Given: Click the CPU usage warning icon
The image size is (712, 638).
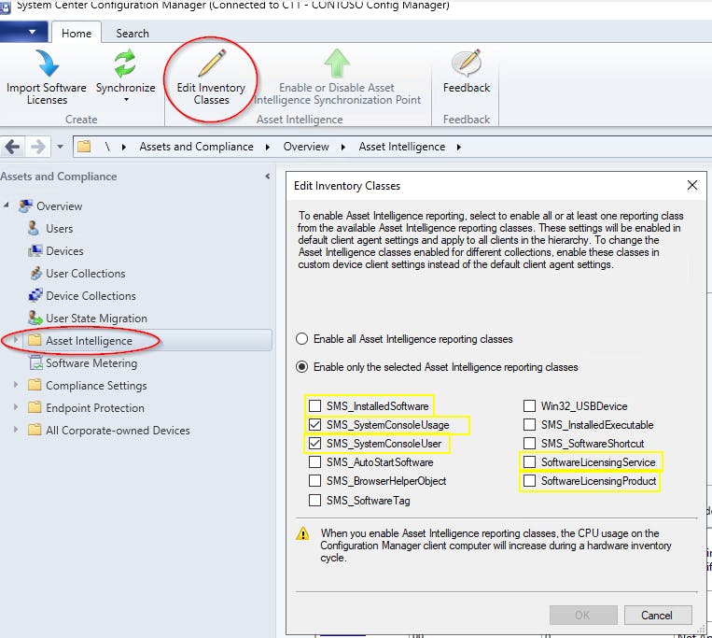Looking at the screenshot, I should pos(302,533).
